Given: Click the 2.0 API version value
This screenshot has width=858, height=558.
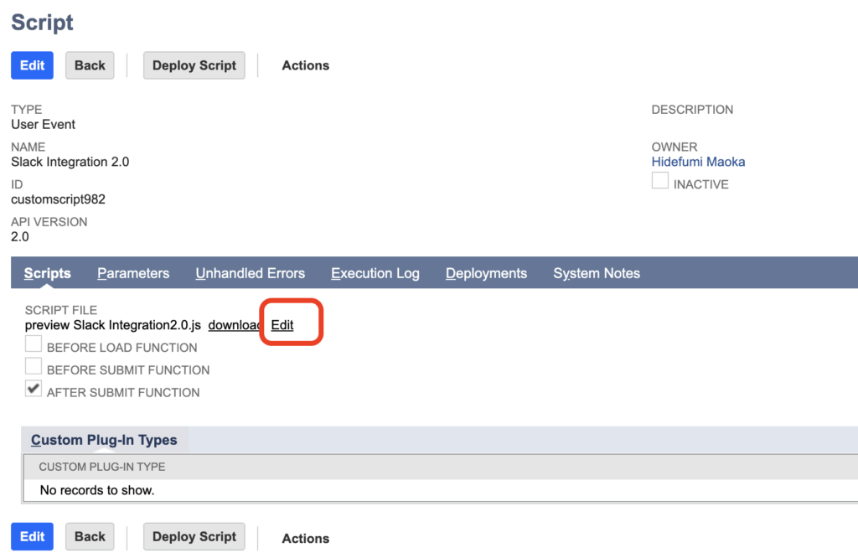Looking at the screenshot, I should (x=20, y=237).
